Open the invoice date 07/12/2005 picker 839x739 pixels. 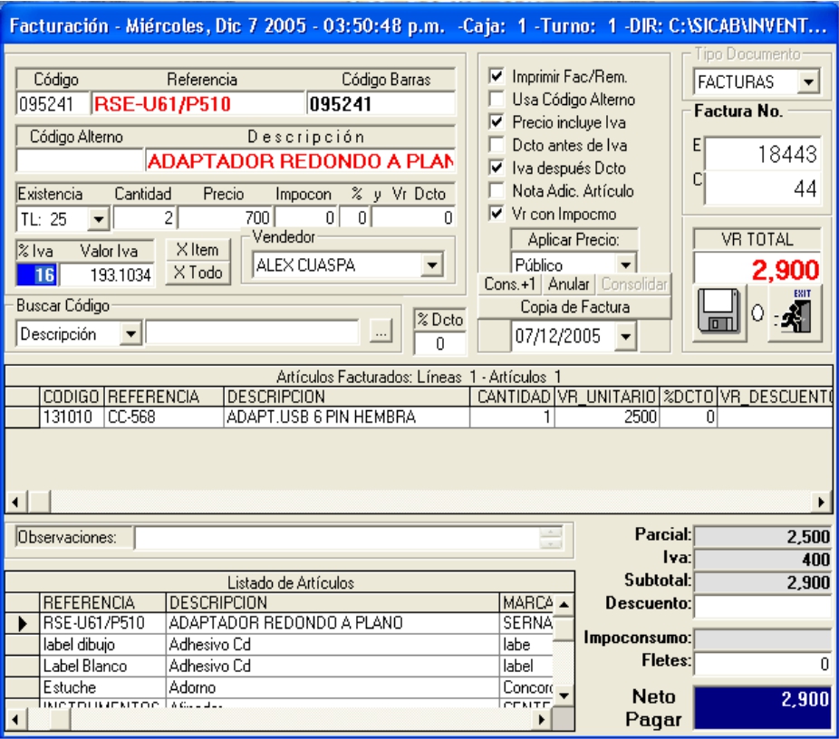626,337
